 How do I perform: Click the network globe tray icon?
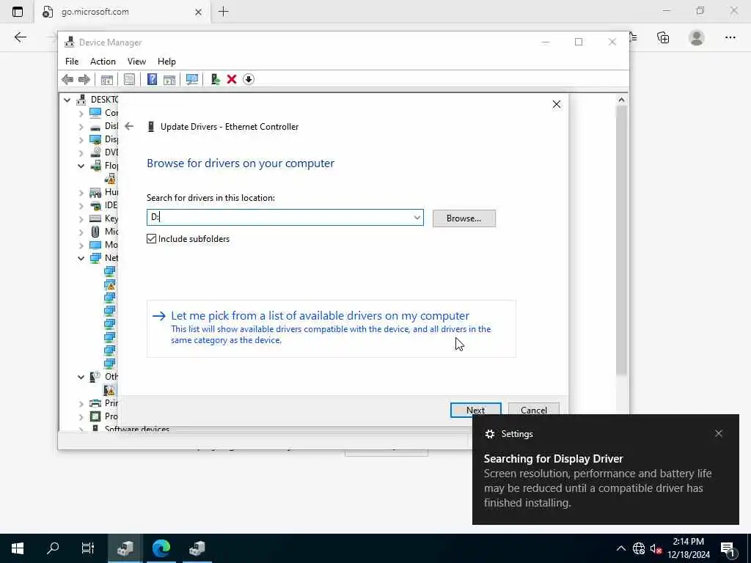[639, 548]
